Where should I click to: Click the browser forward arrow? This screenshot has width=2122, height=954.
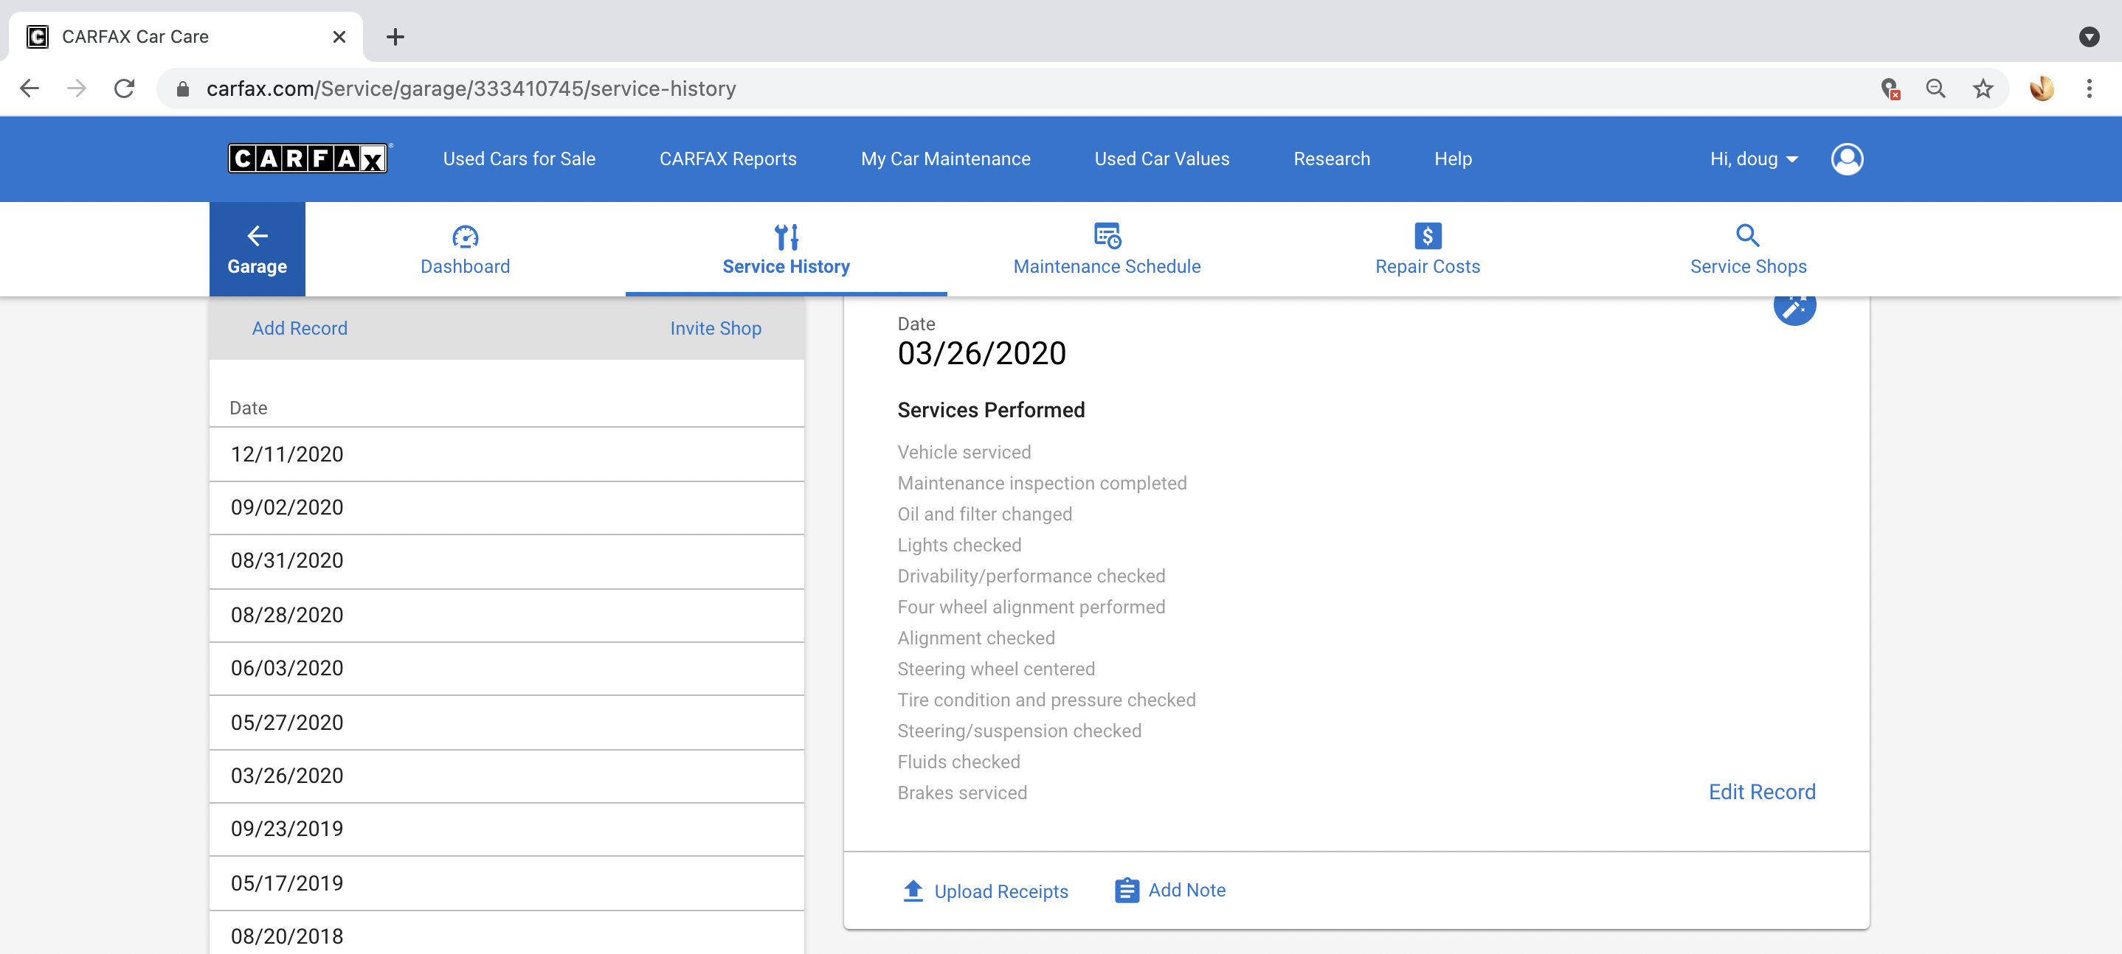coord(77,88)
